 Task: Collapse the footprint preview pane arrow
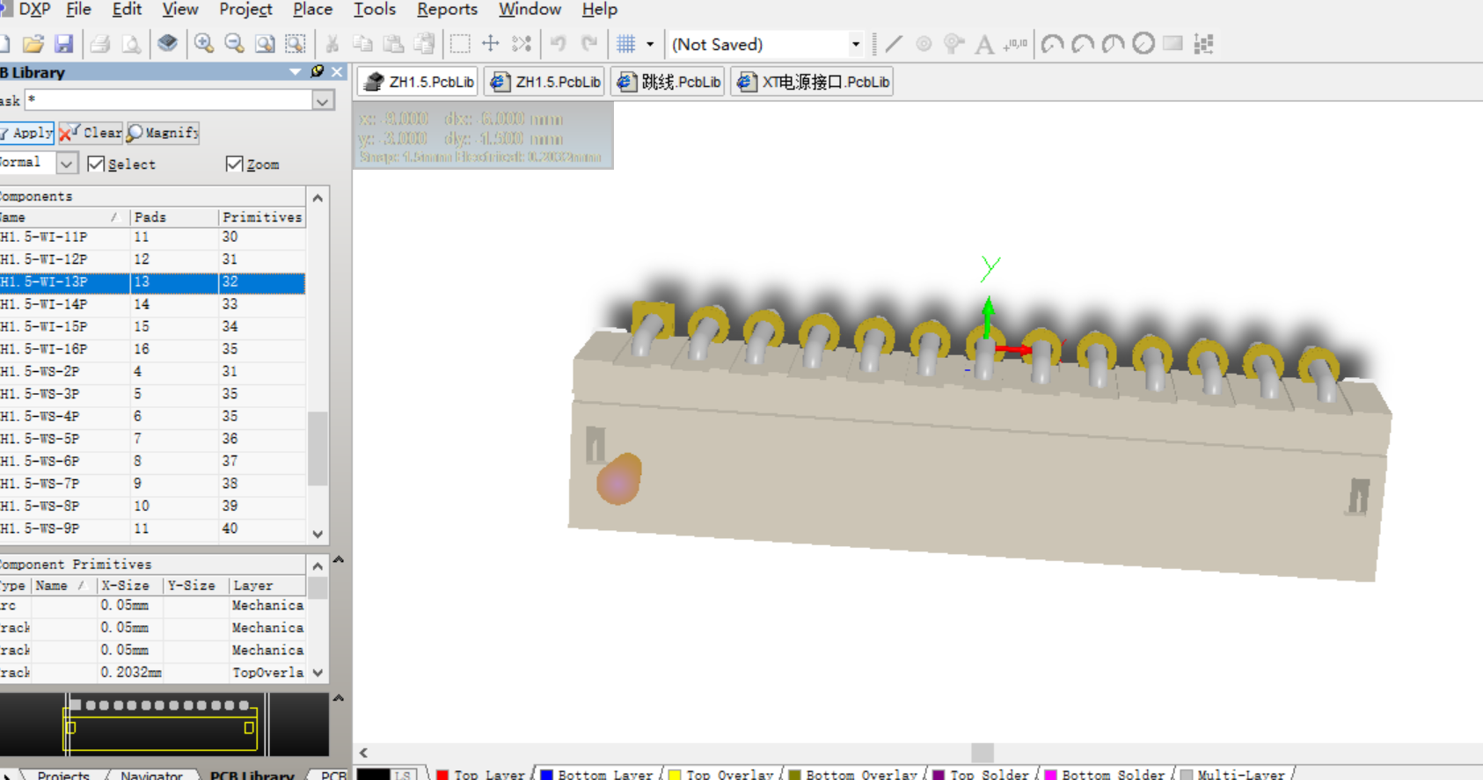[339, 698]
